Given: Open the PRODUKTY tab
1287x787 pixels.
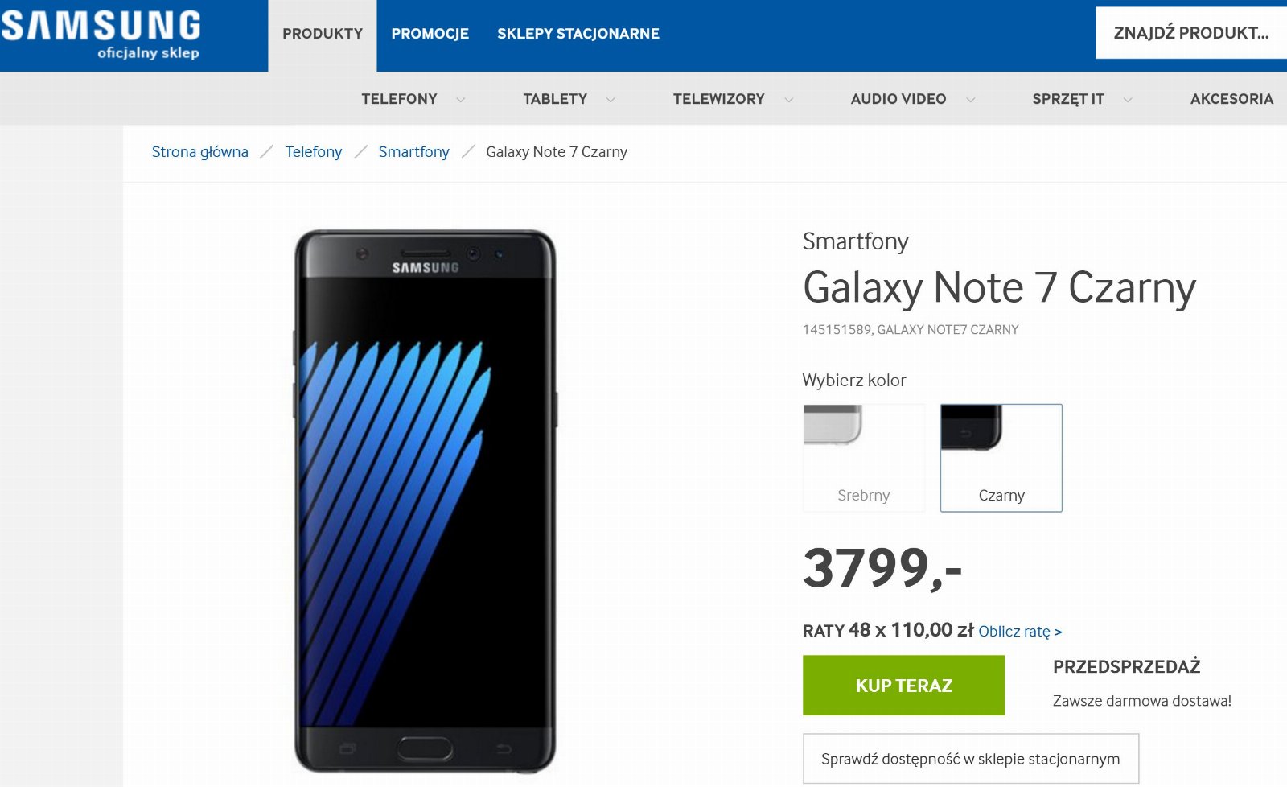Looking at the screenshot, I should [x=323, y=35].
